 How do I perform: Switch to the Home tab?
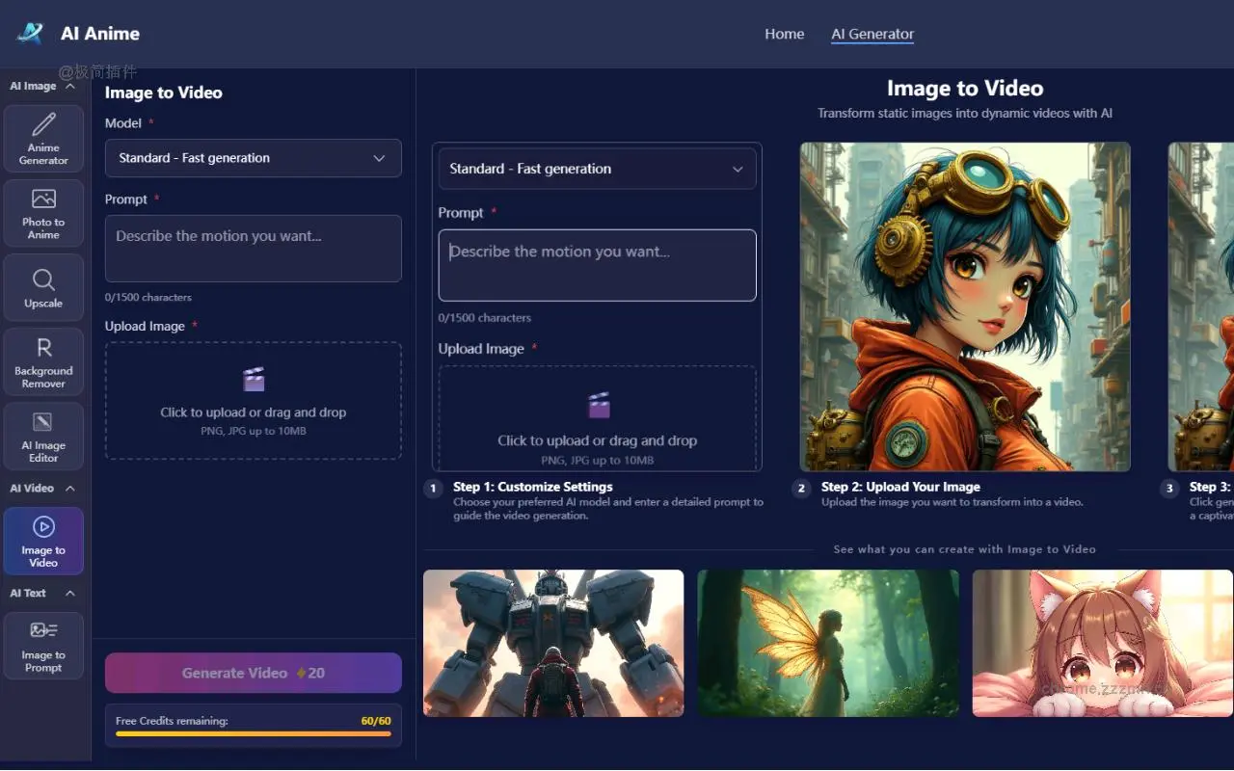point(784,34)
